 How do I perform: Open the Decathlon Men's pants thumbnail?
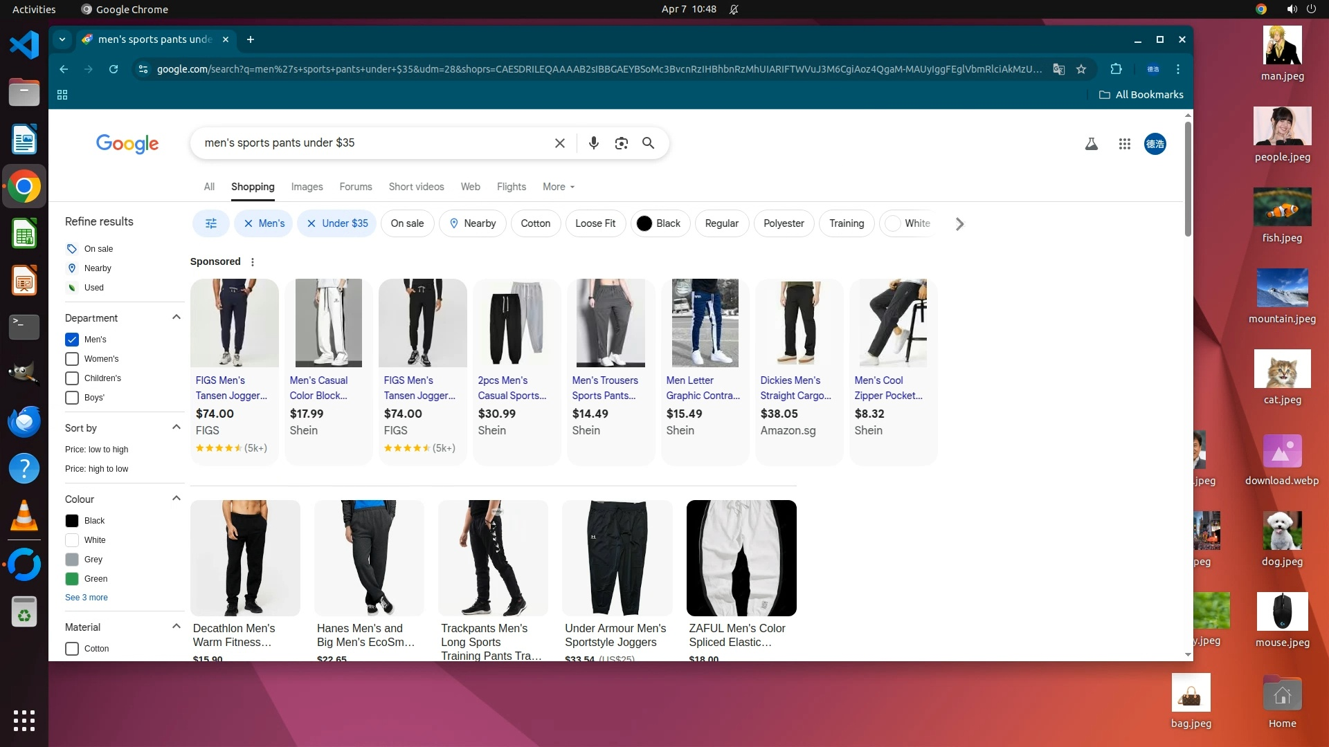point(245,557)
